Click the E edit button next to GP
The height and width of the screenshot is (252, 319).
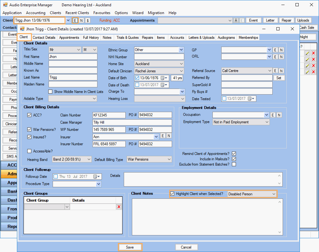(x=275, y=50)
